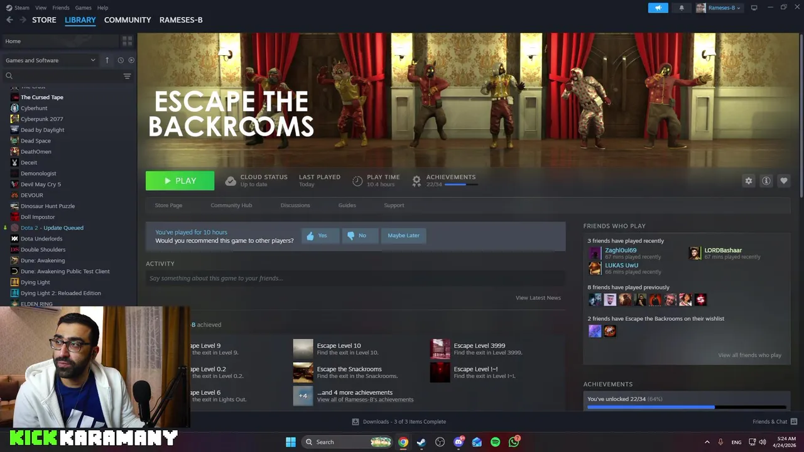Image resolution: width=804 pixels, height=452 pixels.
Task: Open Chrome from the taskbar
Action: 403,442
